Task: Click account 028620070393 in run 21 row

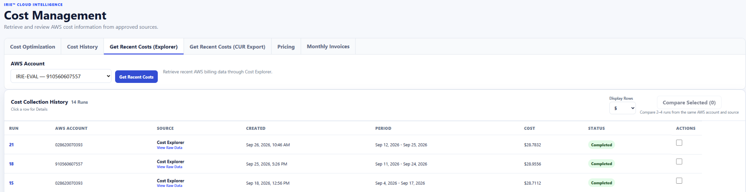Action: coord(69,145)
